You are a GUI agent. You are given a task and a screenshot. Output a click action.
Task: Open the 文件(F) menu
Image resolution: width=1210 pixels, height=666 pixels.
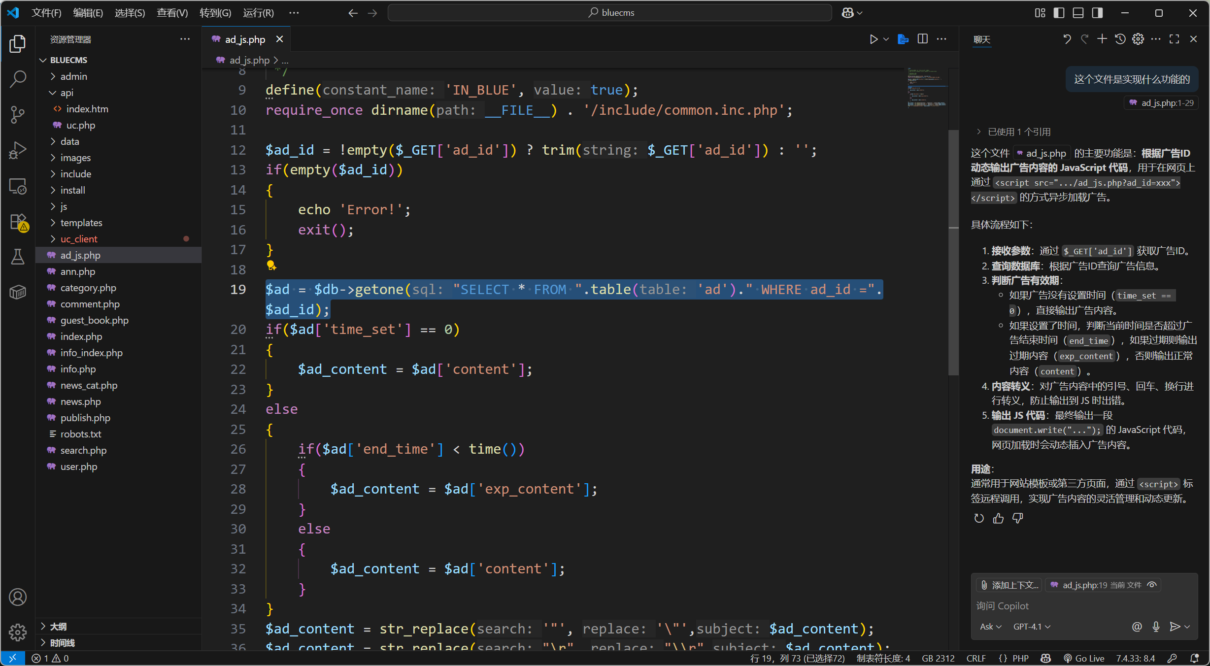[46, 13]
